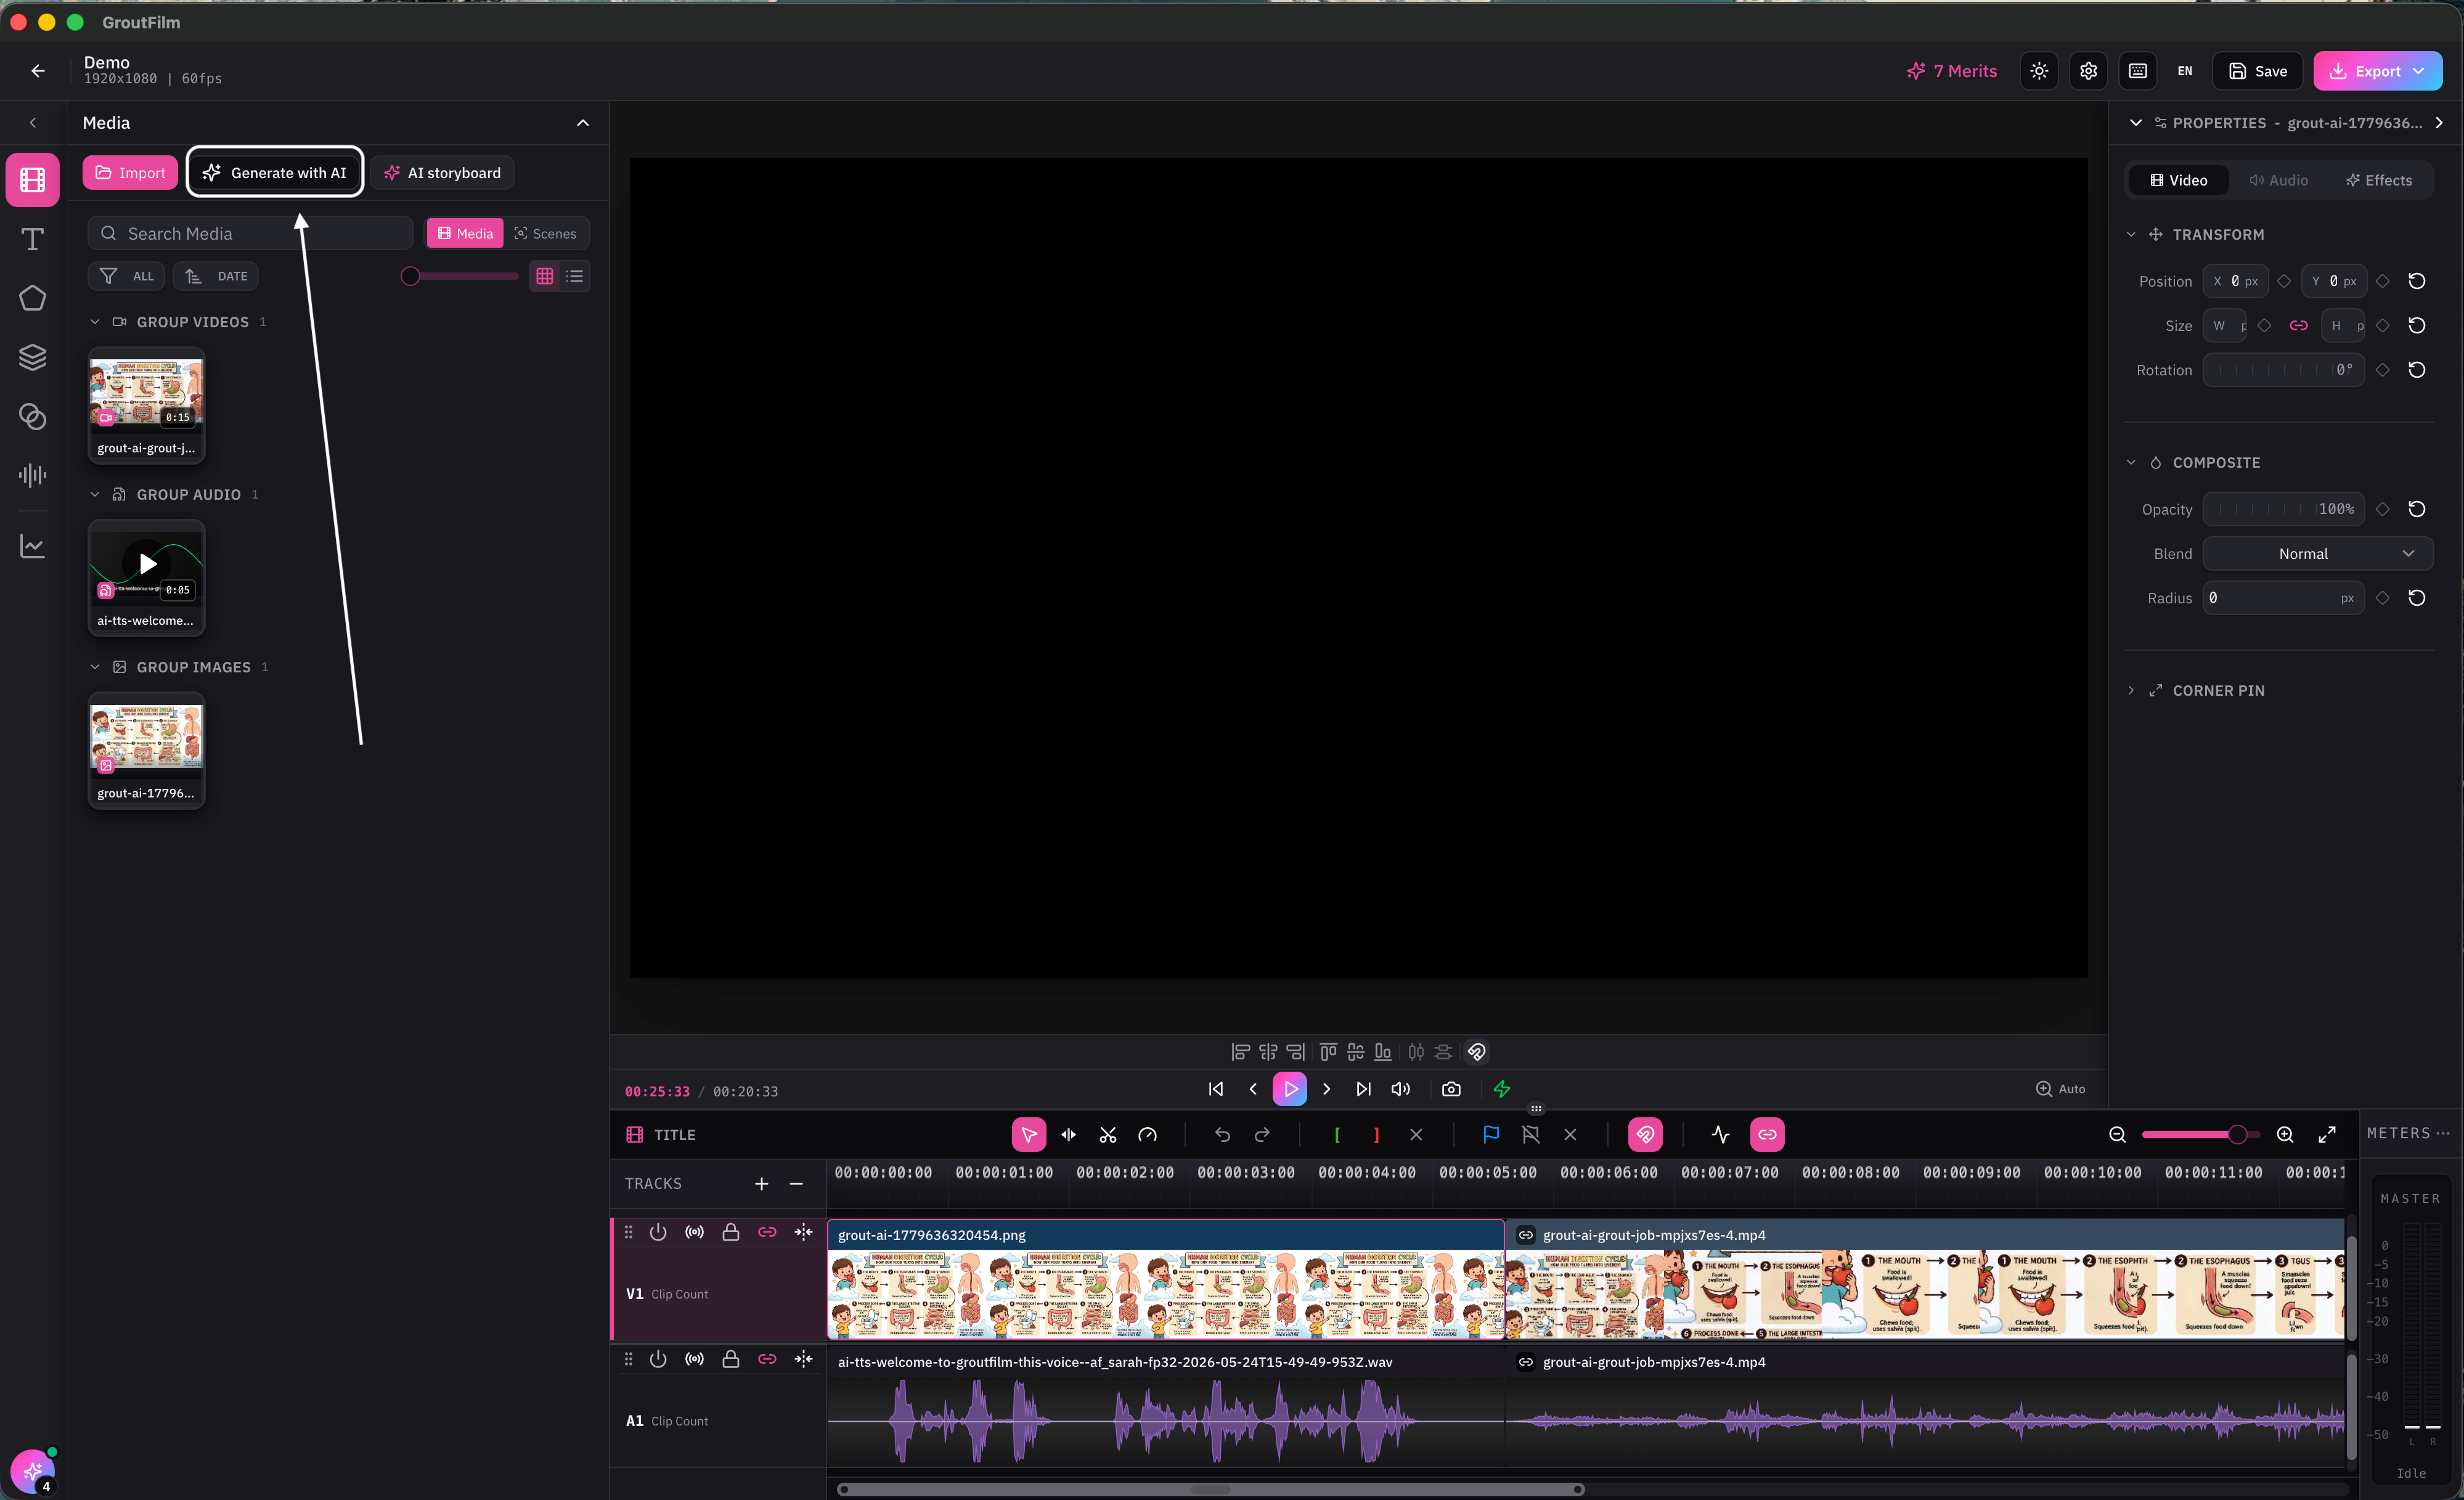Toggle A1 track power button
Image resolution: width=2464 pixels, height=1500 pixels.
click(658, 1359)
